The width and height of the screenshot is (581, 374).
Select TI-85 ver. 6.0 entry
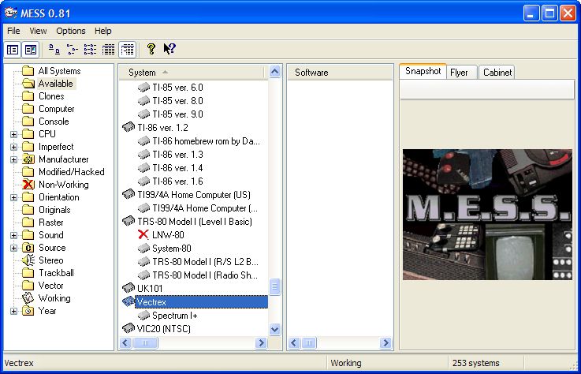[177, 88]
